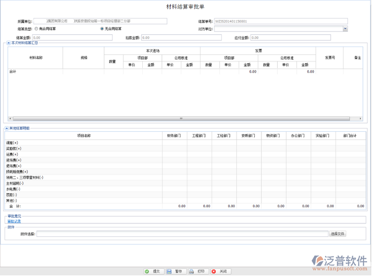Click the floppy disk 暂存 save icon

pos(170,271)
